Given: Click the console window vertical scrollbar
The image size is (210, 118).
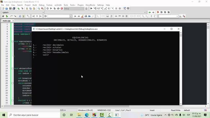Looking at the screenshot, I should [181, 68].
